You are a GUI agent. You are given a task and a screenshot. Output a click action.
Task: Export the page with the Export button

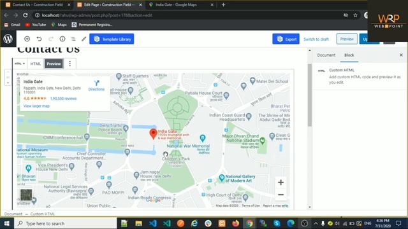pyautogui.click(x=286, y=39)
